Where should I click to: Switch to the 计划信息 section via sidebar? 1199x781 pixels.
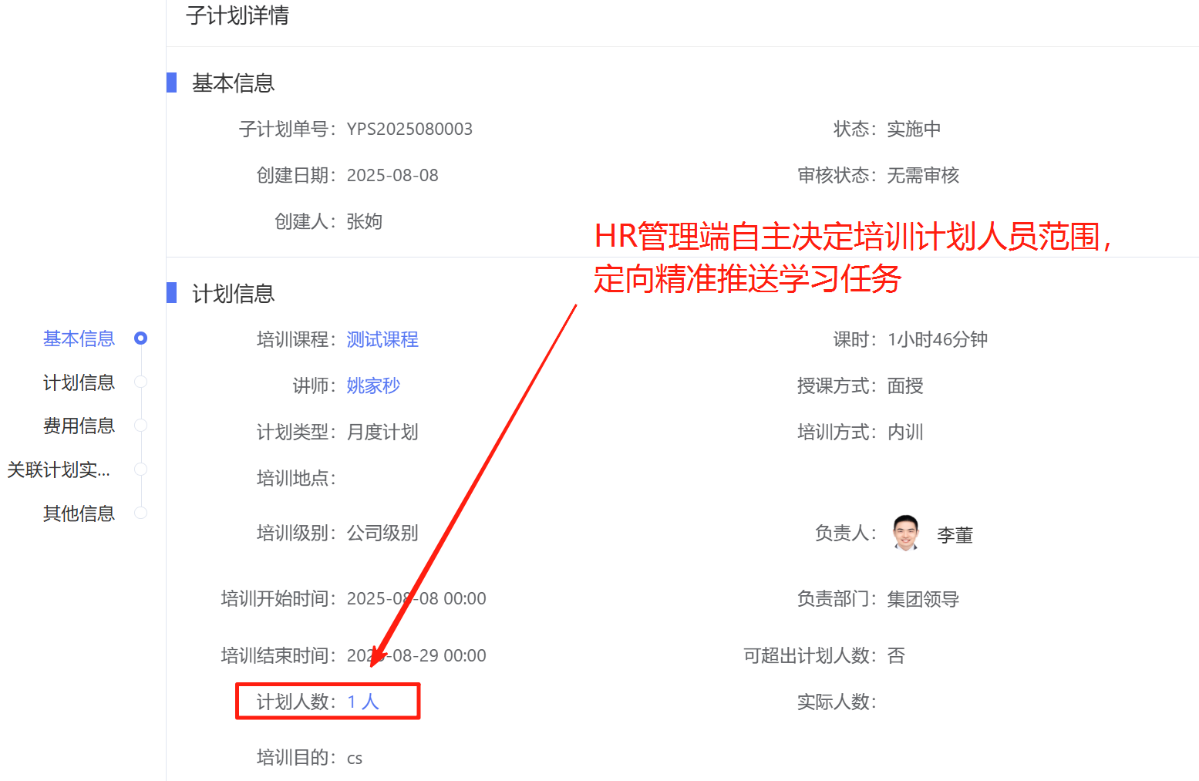(x=78, y=382)
